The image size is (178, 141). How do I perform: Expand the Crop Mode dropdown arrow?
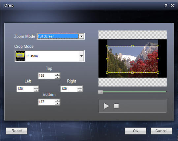tap(81, 56)
